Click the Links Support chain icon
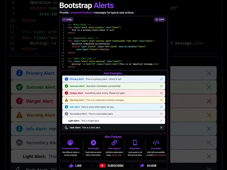 pos(114,143)
